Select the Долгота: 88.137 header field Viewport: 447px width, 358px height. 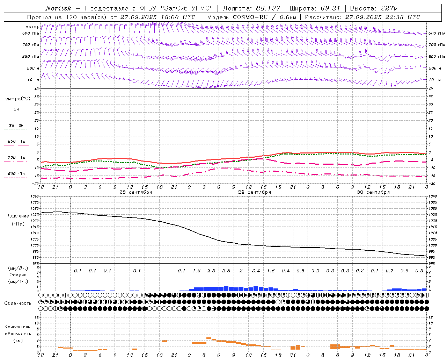251,8
